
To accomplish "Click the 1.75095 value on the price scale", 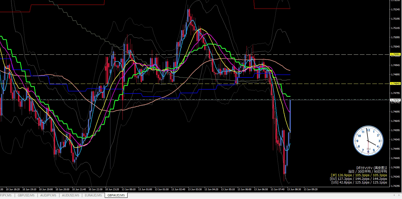I will point(396,37).
